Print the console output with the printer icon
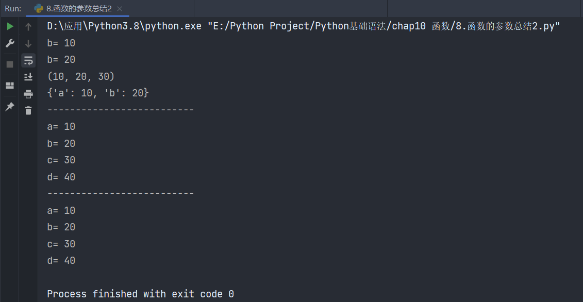 (28, 94)
